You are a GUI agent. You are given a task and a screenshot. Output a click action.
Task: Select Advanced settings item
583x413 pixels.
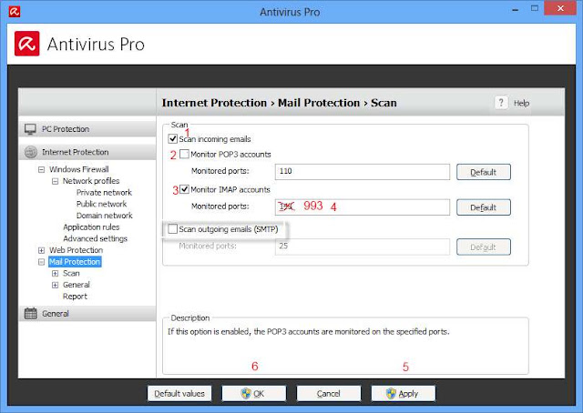coord(95,238)
